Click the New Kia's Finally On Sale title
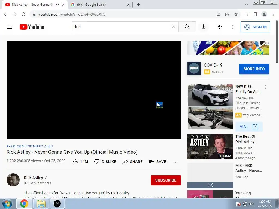279x209 pixels. [248, 89]
